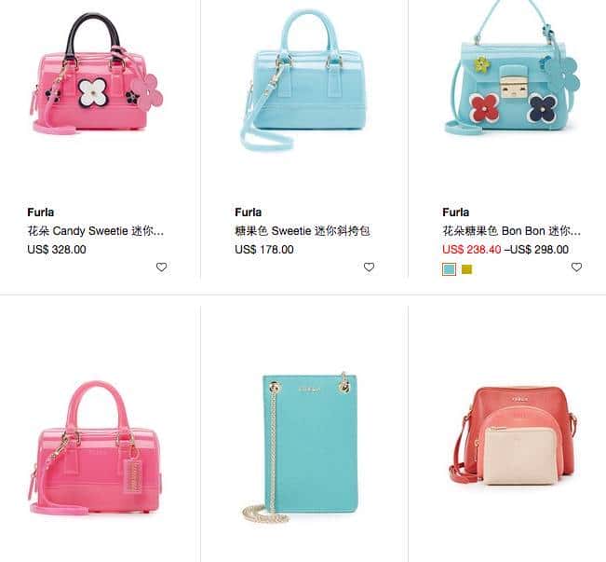Click the US$ 328.00 price
The image size is (606, 562).
[x=57, y=249]
